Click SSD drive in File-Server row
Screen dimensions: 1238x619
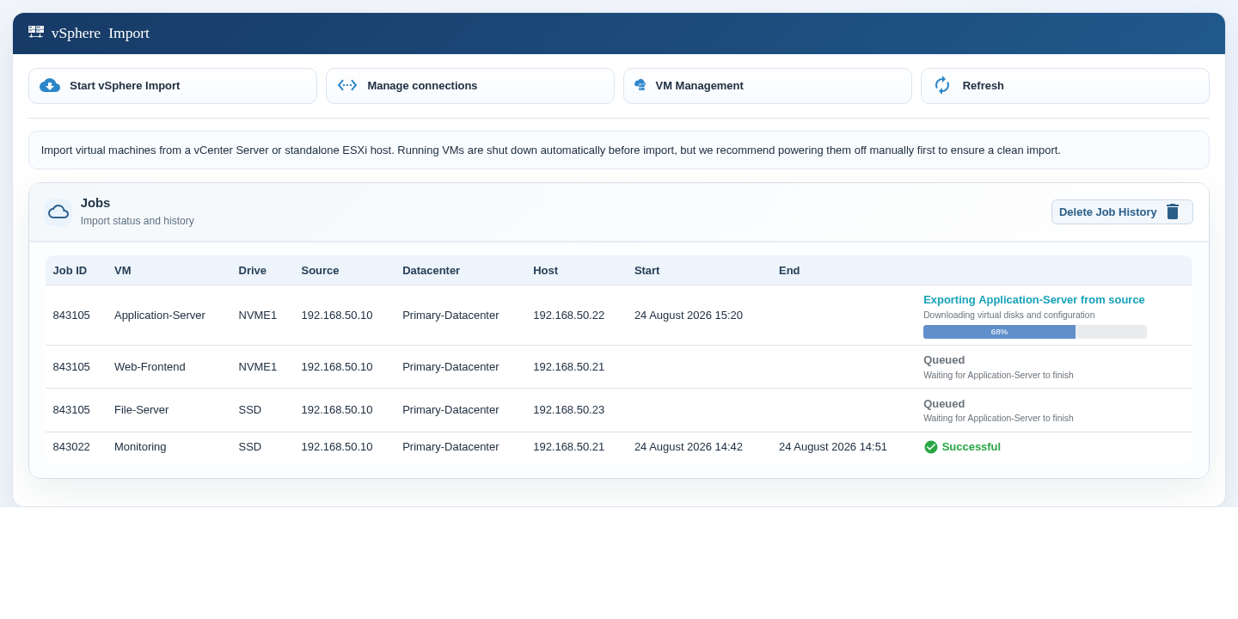click(x=250, y=409)
